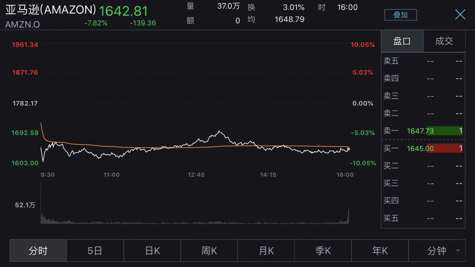Open the 分钟 minute interval dropdown
The height and width of the screenshot is (267, 475).
click(437, 251)
